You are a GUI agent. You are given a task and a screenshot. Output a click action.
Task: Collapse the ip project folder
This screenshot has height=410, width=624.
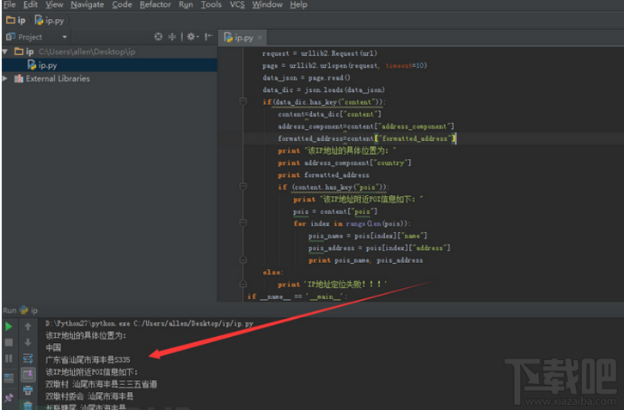[5, 52]
